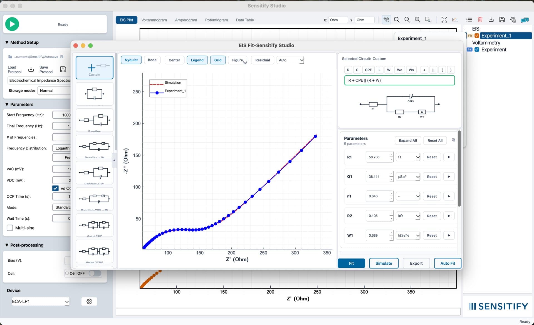This screenshot has width=534, height=325.
Task: Select the Randles circuit model thumbnail
Action: pos(94,120)
